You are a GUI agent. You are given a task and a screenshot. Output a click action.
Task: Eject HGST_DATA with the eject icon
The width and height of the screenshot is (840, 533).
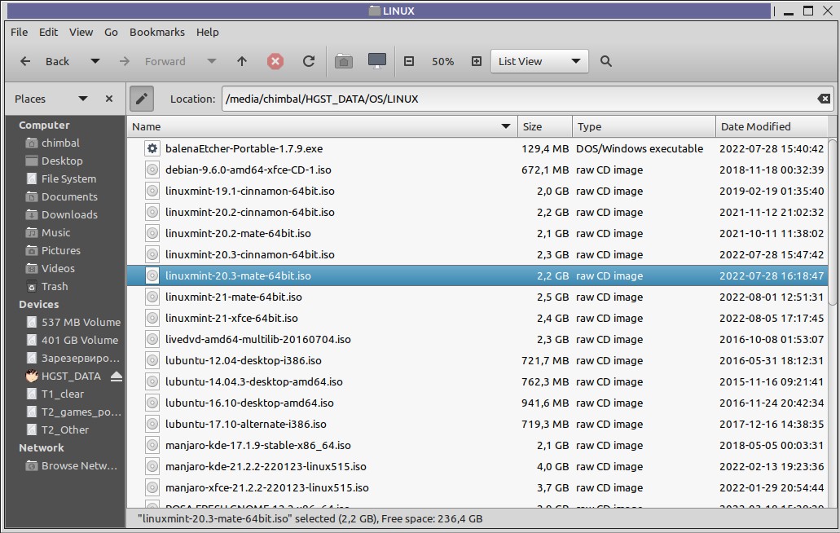coord(117,376)
